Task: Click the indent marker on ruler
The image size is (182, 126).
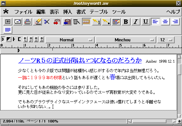Action: point(18,51)
